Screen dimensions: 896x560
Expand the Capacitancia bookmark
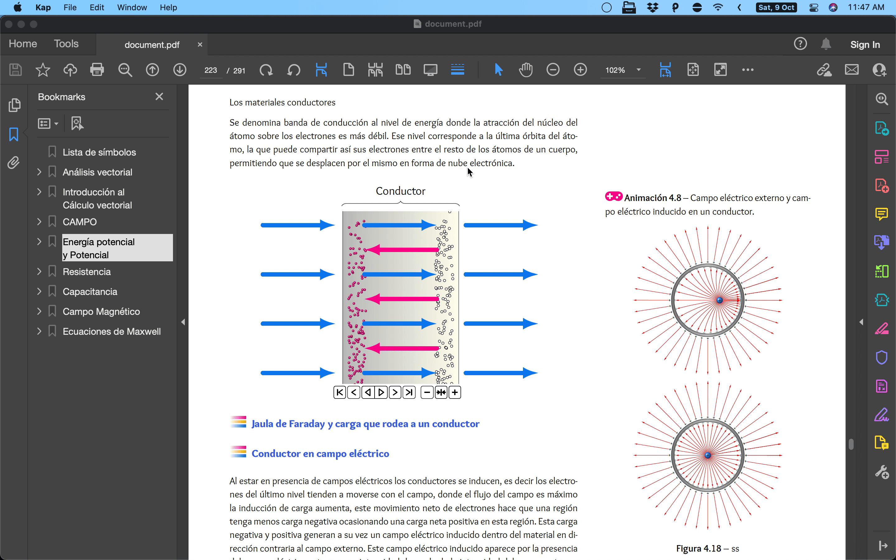[39, 292]
